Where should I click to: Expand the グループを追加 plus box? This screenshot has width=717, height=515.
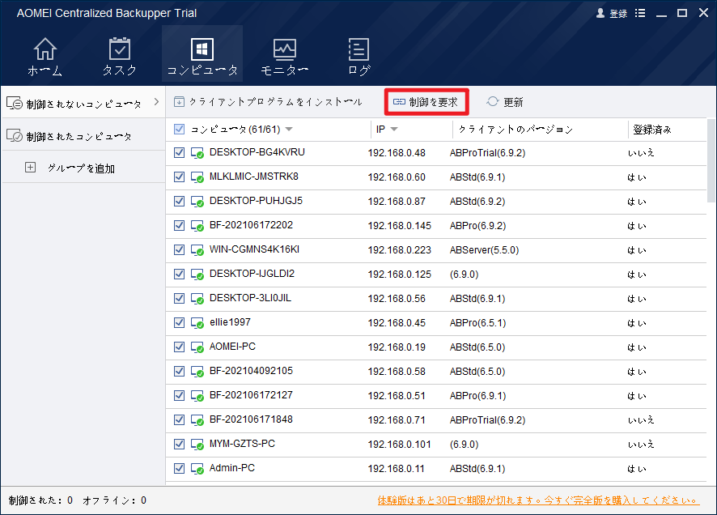(30, 168)
